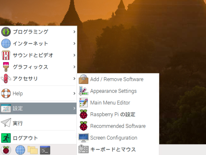Viewport: 206px width, 155px height.
Task: Click the Appearance Settings palette icon
Action: (x=83, y=91)
